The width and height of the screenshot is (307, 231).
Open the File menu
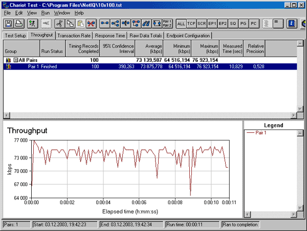7,13
